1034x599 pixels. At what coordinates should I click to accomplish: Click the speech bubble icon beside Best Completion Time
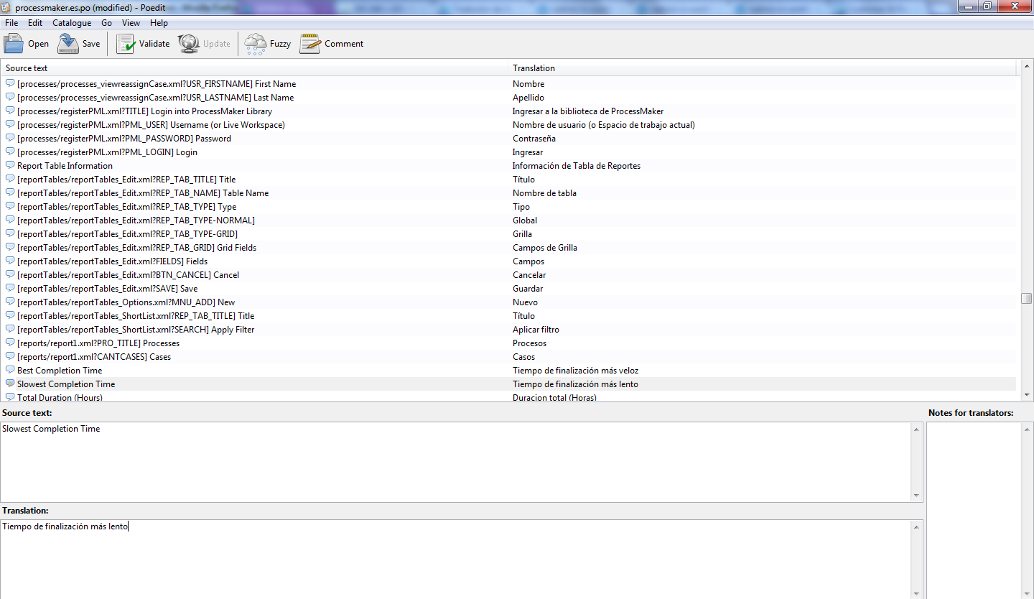(10, 371)
